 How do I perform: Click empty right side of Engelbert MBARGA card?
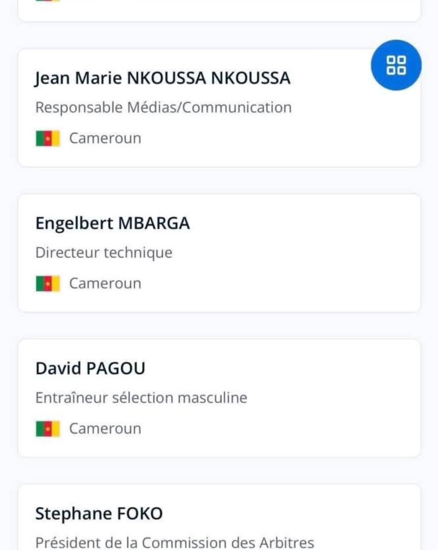[x=335, y=253]
